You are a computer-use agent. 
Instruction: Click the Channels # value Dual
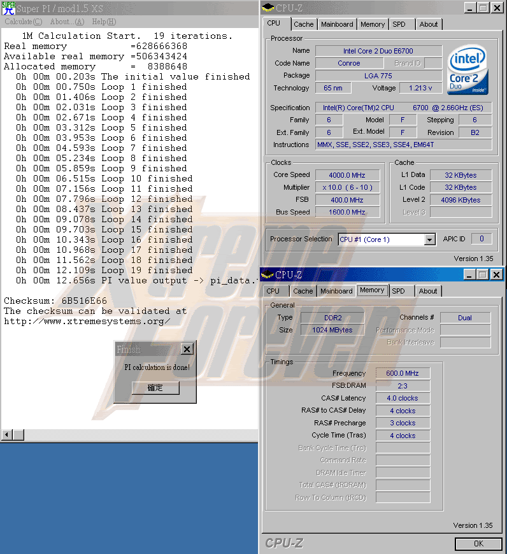point(465,318)
